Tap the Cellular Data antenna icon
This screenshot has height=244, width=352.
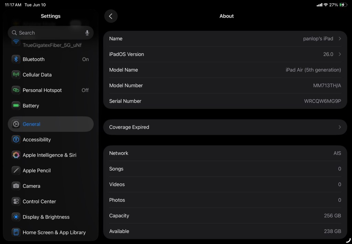pyautogui.click(x=16, y=75)
